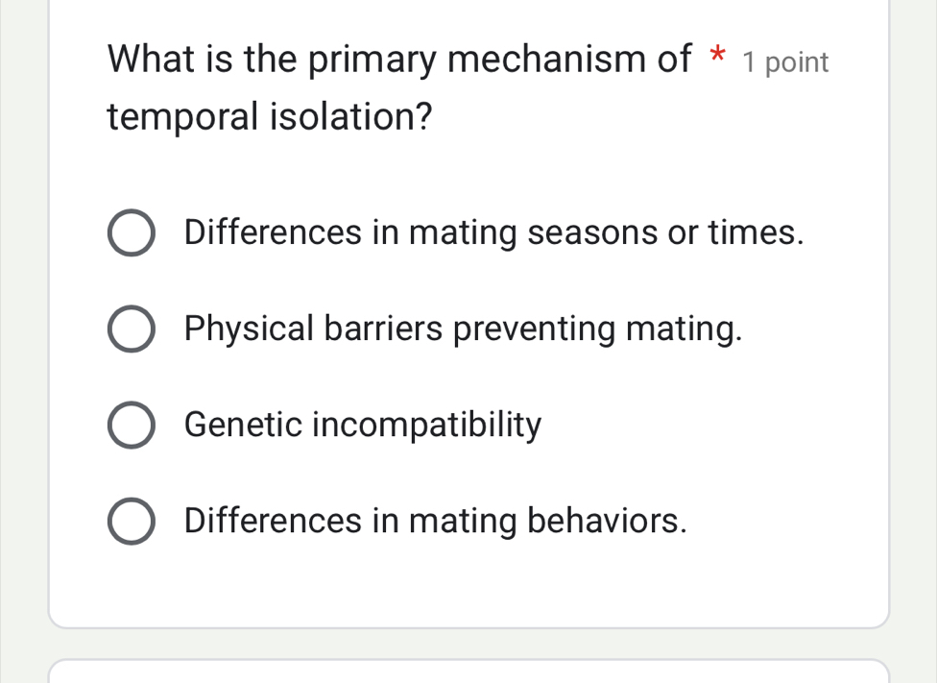
Task: Click the 'Genetic incompatibility' answer text
Action: coord(362,424)
